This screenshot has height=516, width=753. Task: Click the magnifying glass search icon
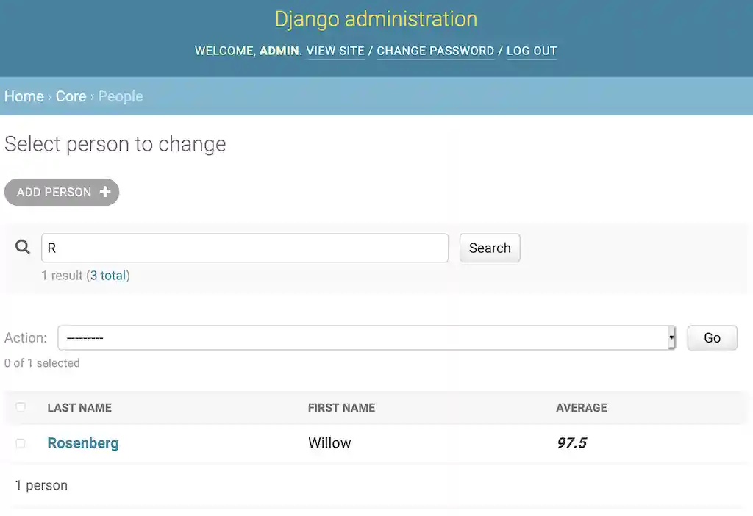(x=22, y=247)
